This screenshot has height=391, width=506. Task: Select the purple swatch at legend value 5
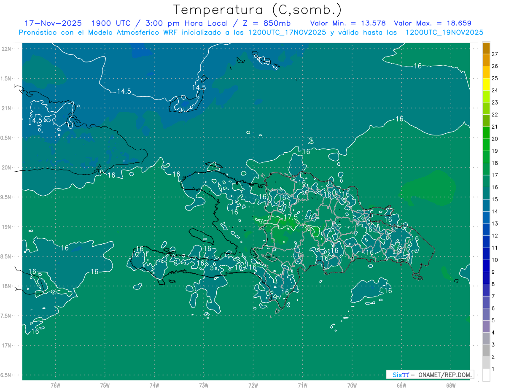coord(486,314)
